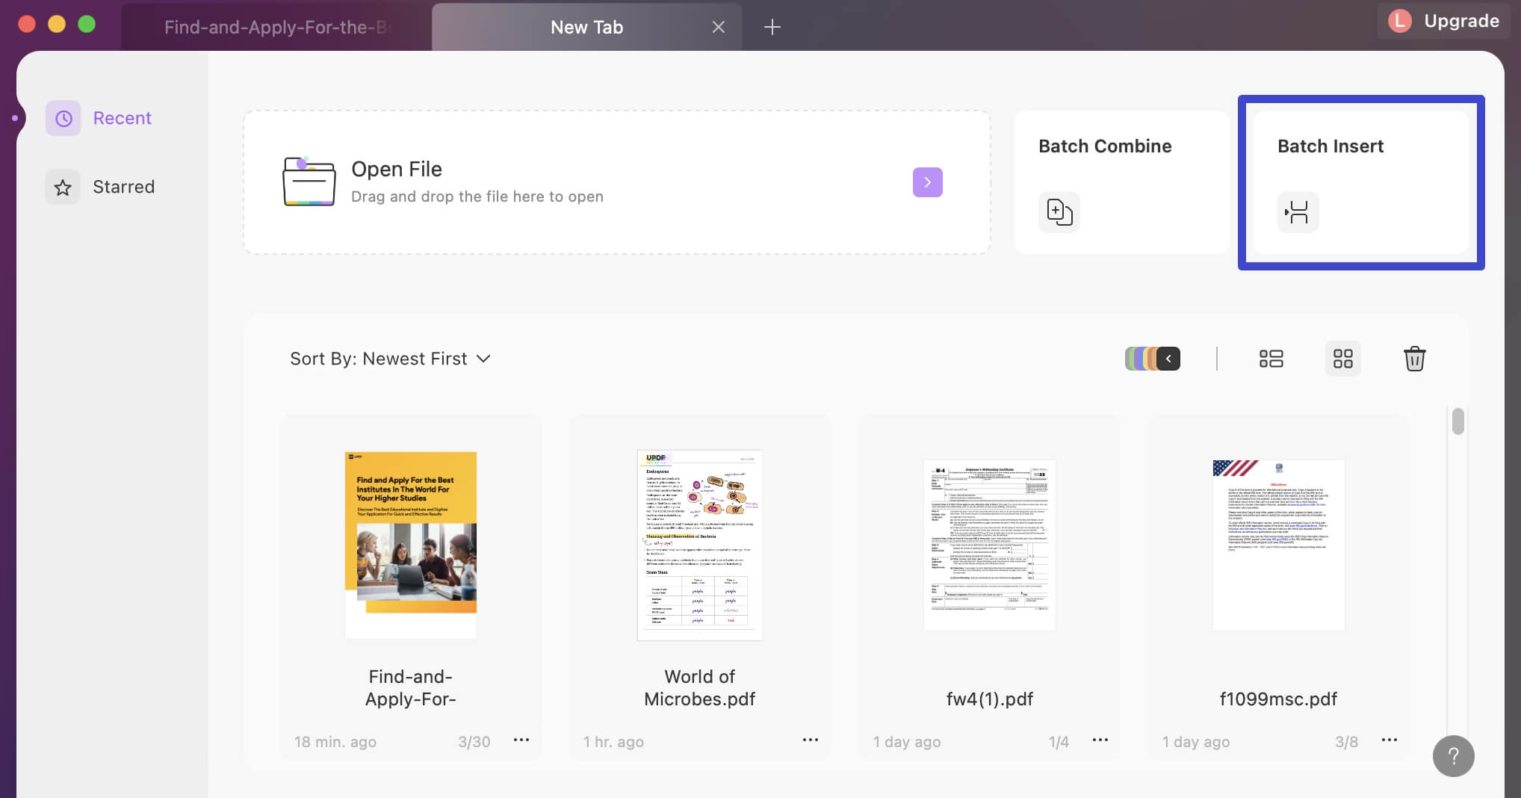
Task: Switch to grid view layout
Action: (x=1342, y=359)
